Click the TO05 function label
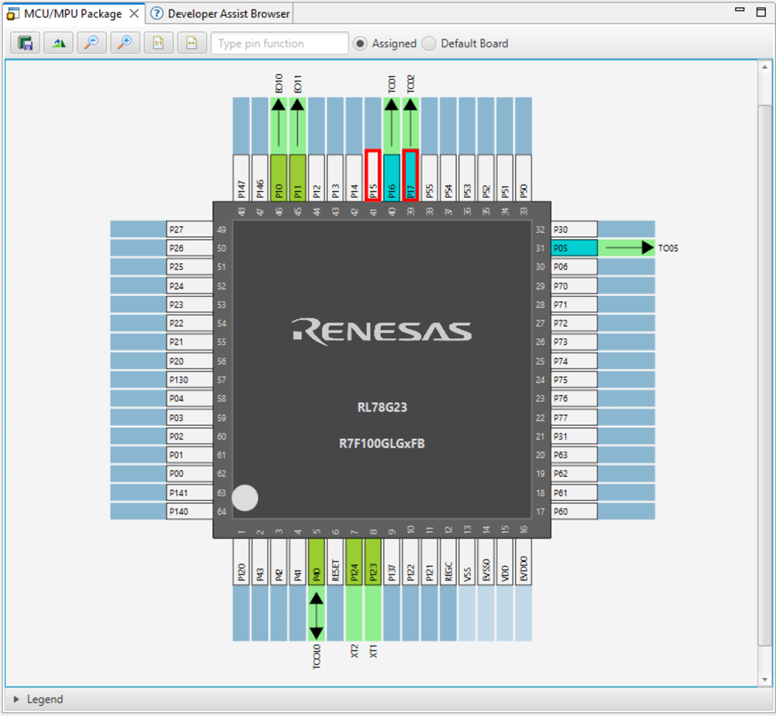The image size is (776, 716). point(668,248)
